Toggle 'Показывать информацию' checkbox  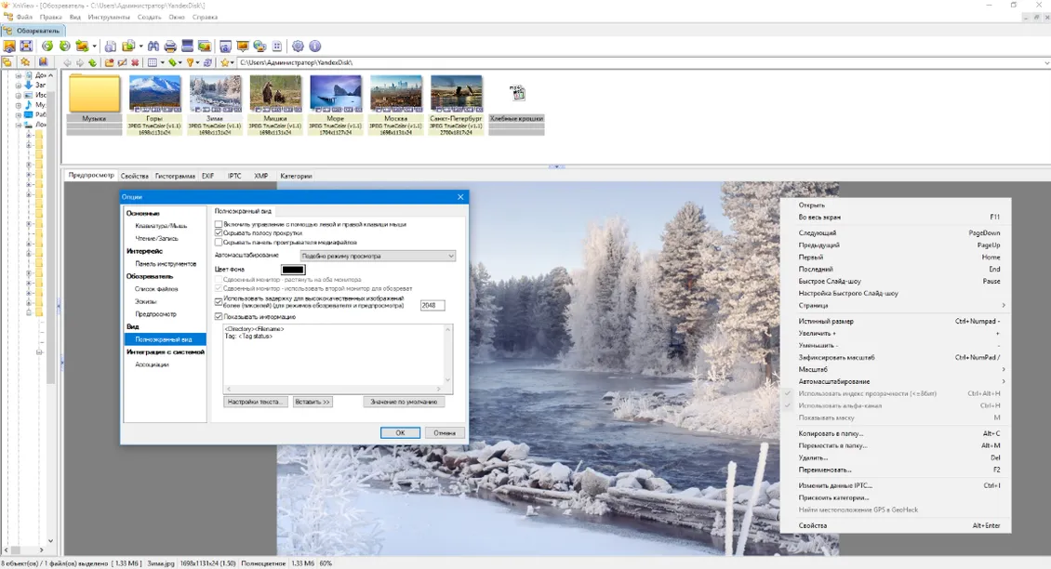219,317
